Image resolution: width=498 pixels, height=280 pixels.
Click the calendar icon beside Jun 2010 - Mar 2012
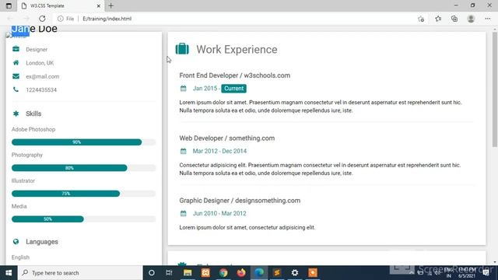click(184, 213)
